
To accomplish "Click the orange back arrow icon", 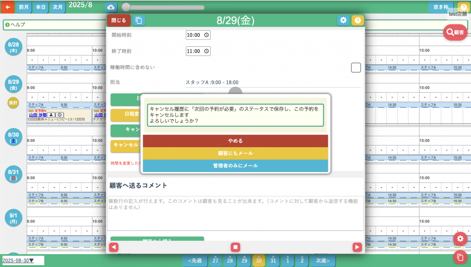I will (x=7, y=7).
